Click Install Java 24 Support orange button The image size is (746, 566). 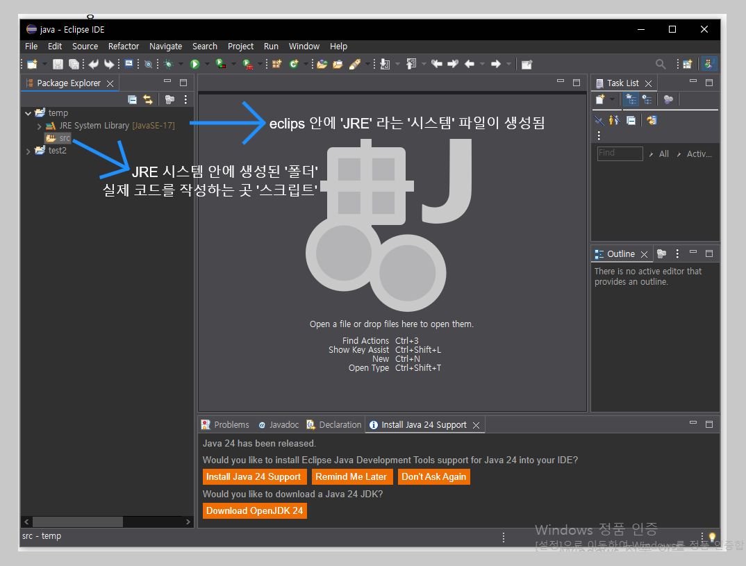pos(254,477)
